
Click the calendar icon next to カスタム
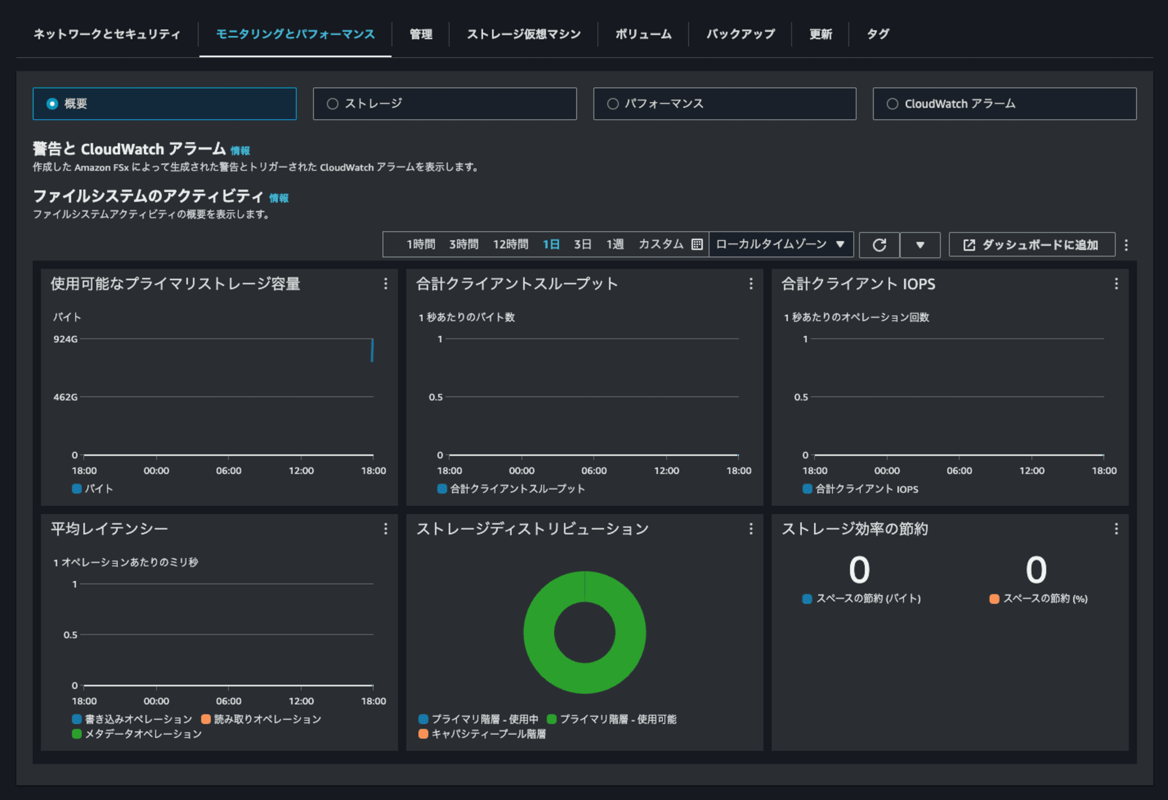pos(697,245)
